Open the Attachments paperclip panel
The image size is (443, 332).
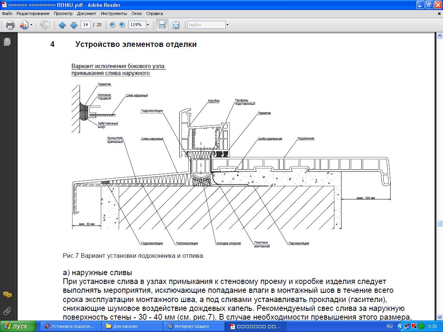pyautogui.click(x=7, y=311)
